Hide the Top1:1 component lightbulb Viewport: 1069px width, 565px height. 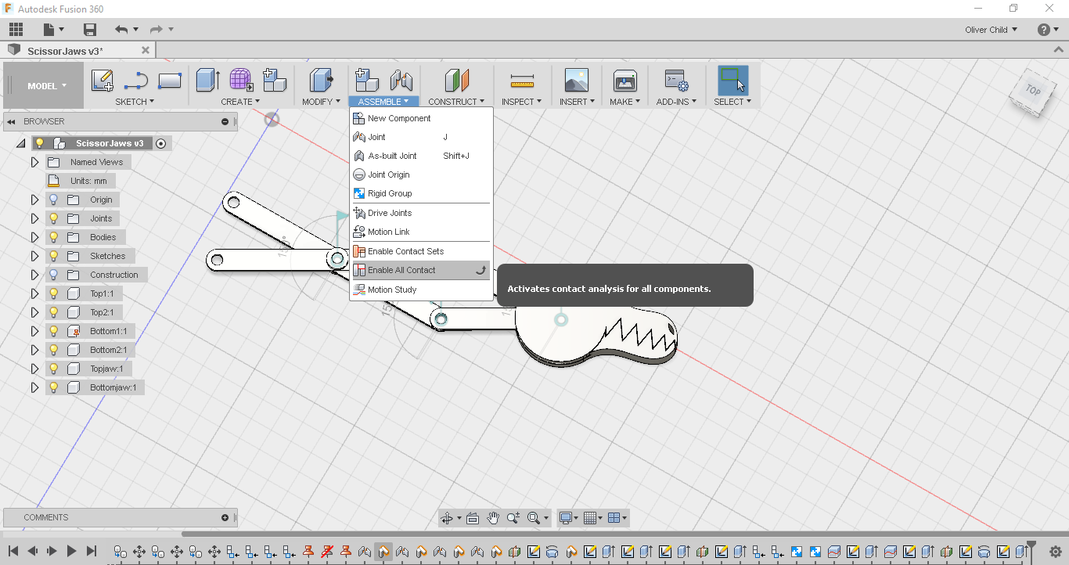pos(52,293)
